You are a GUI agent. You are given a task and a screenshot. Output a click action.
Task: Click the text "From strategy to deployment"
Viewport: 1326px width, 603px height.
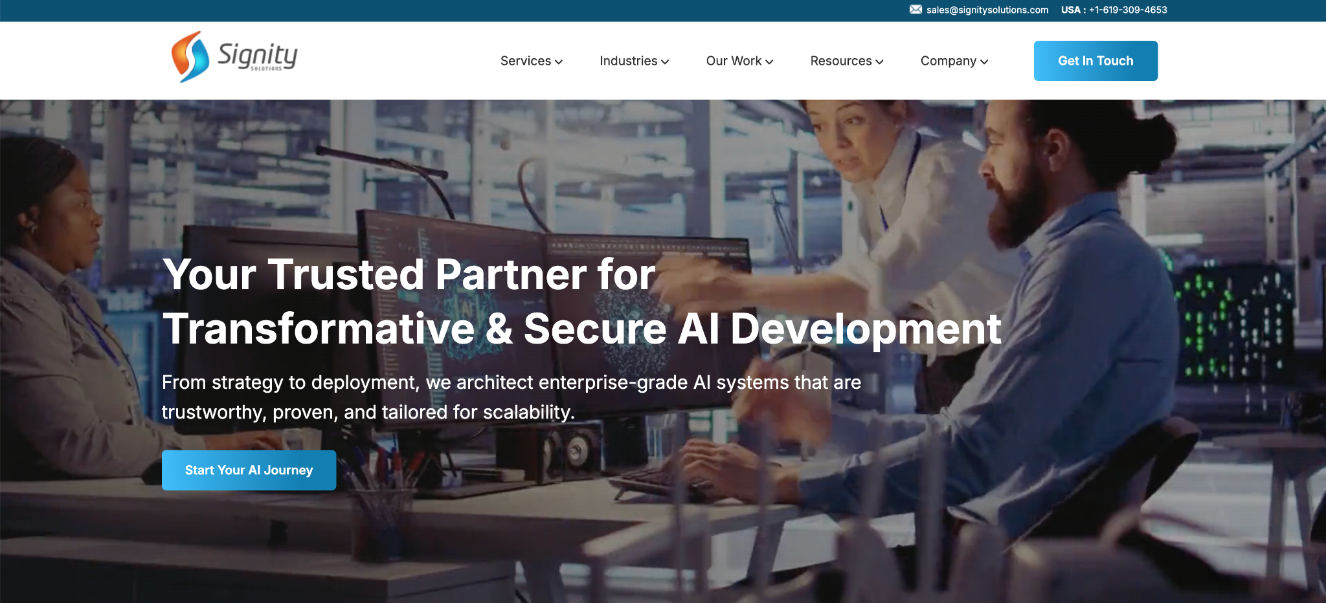tap(290, 382)
